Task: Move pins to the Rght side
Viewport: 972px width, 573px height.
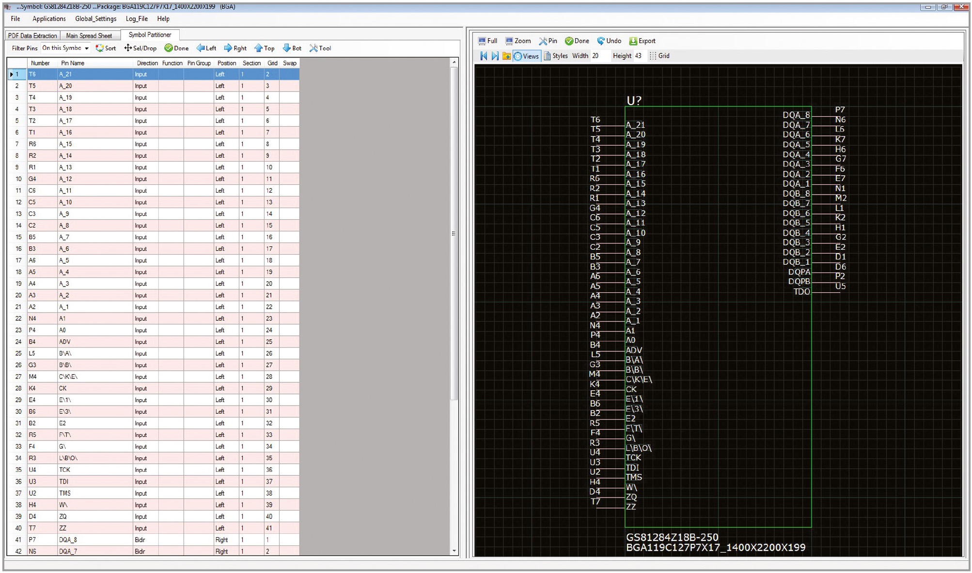Action: [x=235, y=48]
